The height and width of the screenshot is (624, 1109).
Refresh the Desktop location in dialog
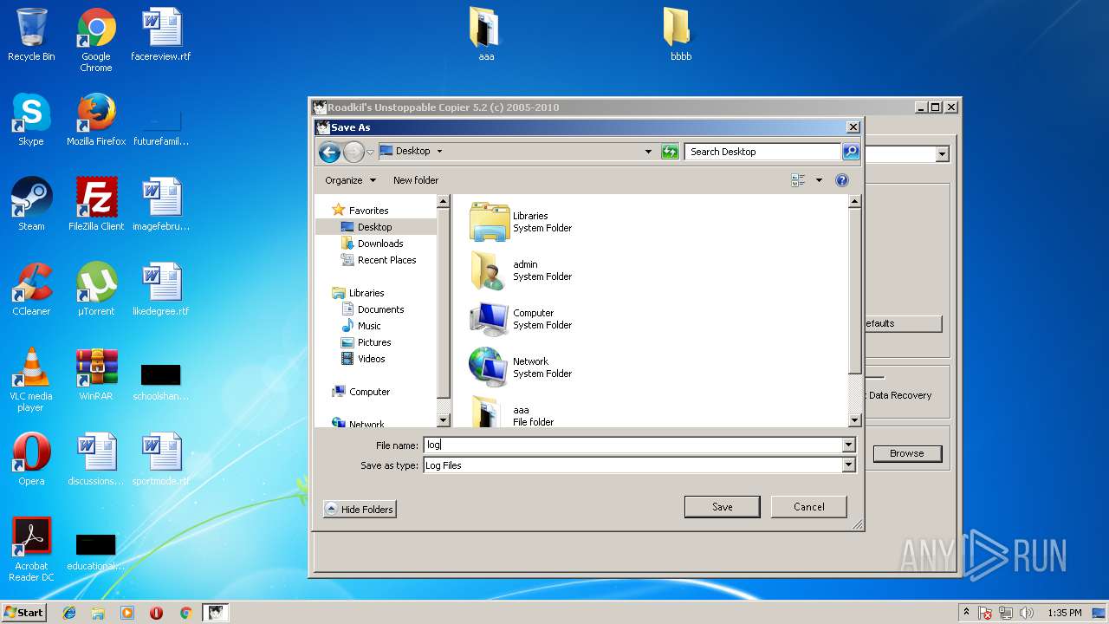[x=670, y=152]
